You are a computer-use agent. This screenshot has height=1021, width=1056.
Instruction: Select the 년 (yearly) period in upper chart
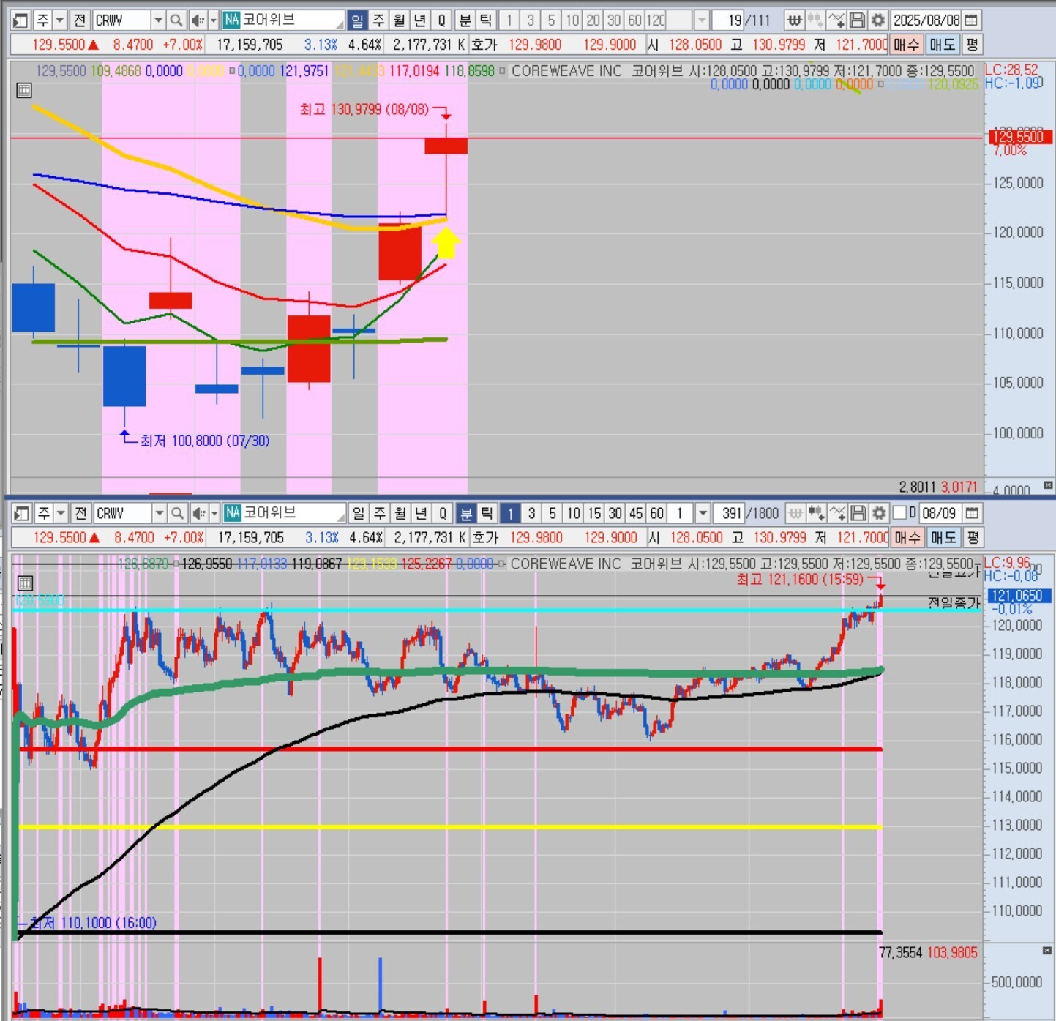point(420,20)
